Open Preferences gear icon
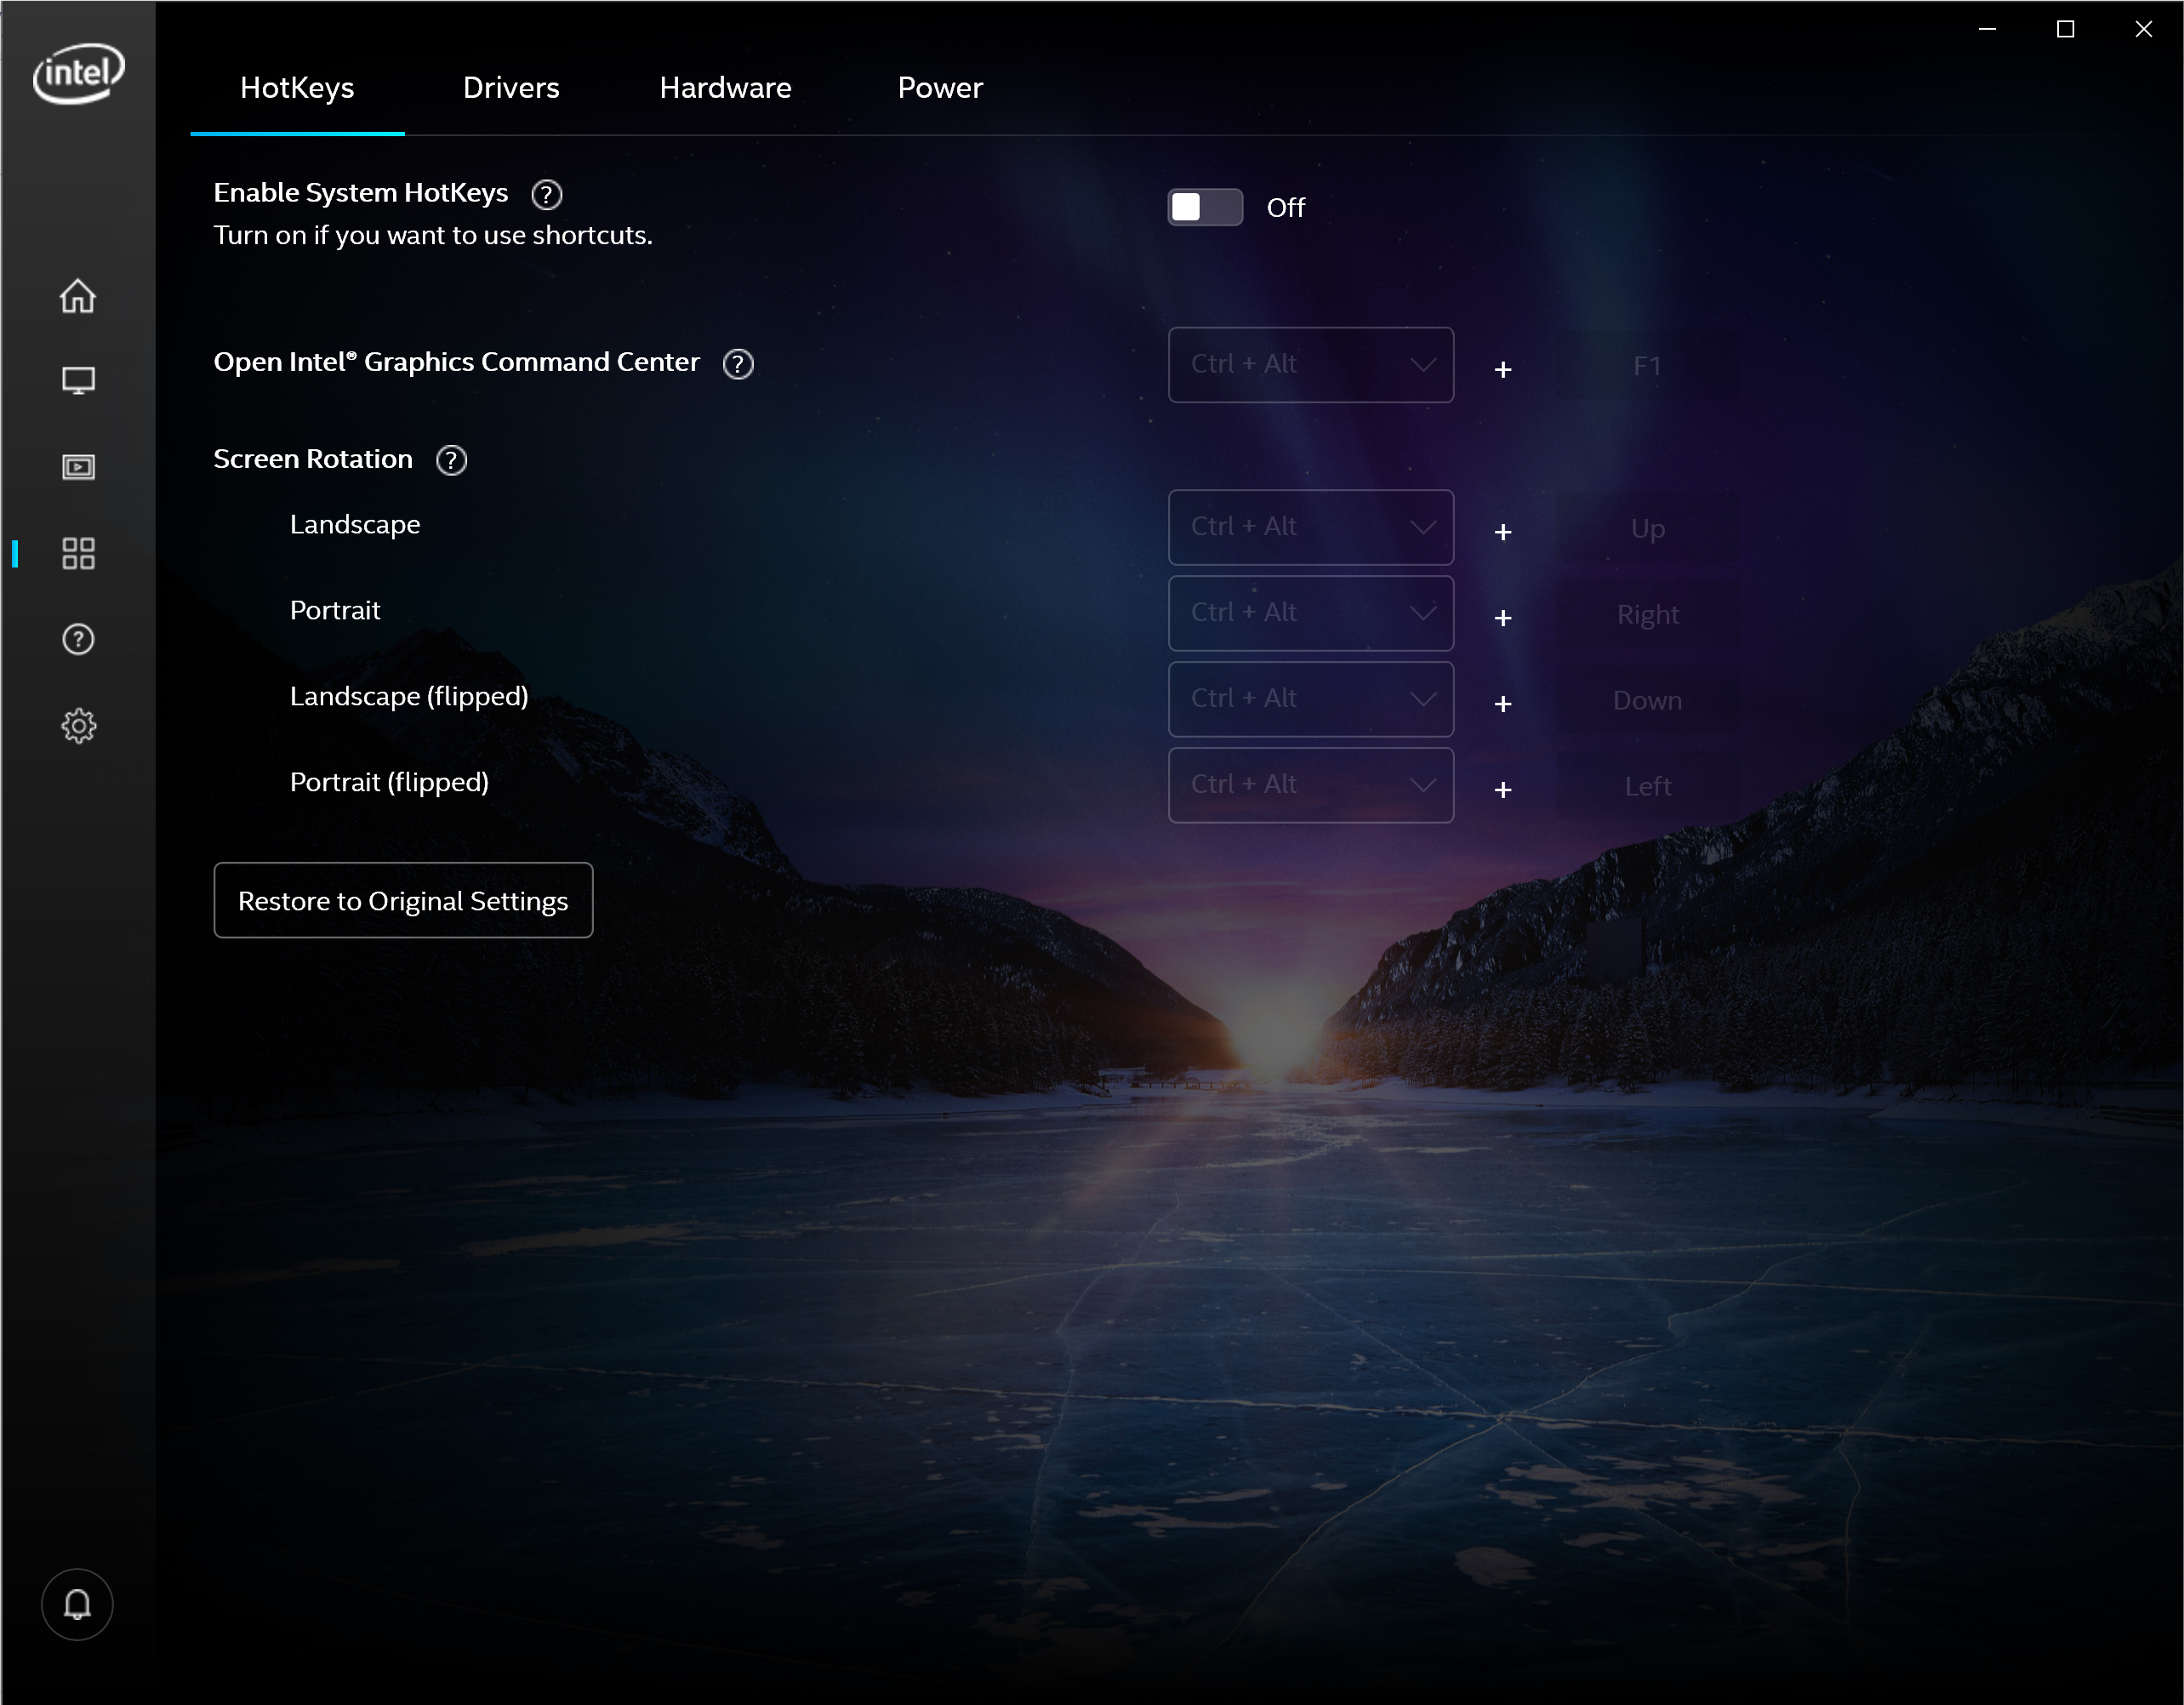The height and width of the screenshot is (1705, 2184). click(x=78, y=726)
